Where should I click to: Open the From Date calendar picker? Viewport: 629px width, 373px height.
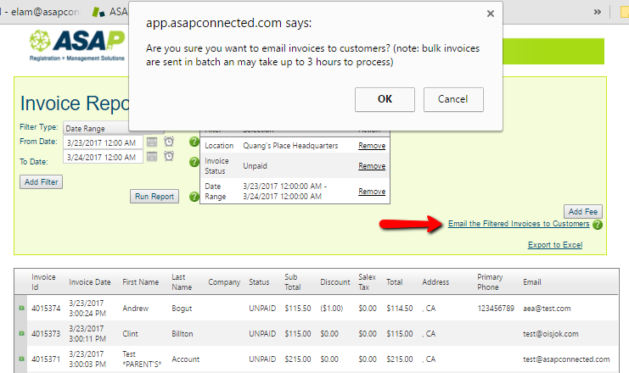click(152, 142)
